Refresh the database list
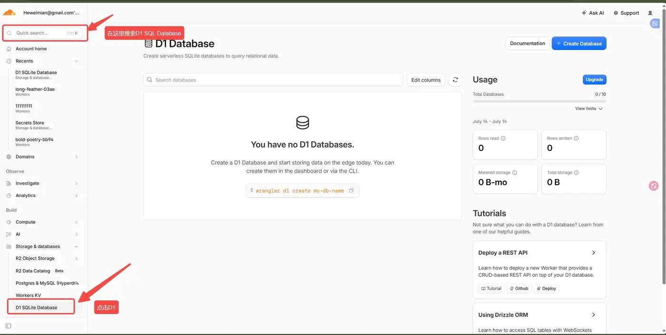This screenshot has width=666, height=335. pos(455,80)
